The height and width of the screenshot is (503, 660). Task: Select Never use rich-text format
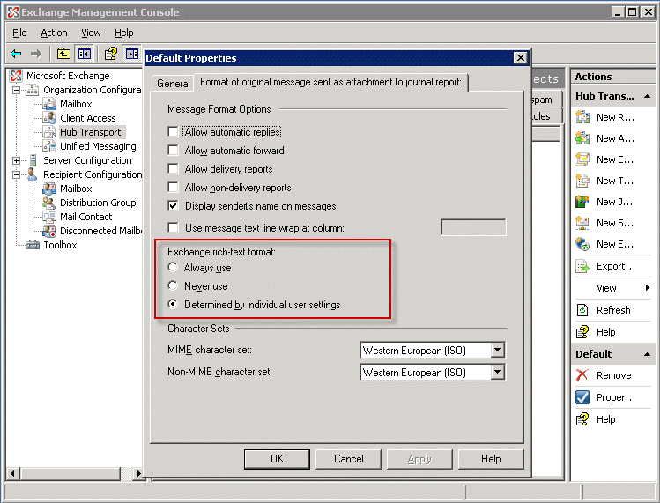point(173,285)
